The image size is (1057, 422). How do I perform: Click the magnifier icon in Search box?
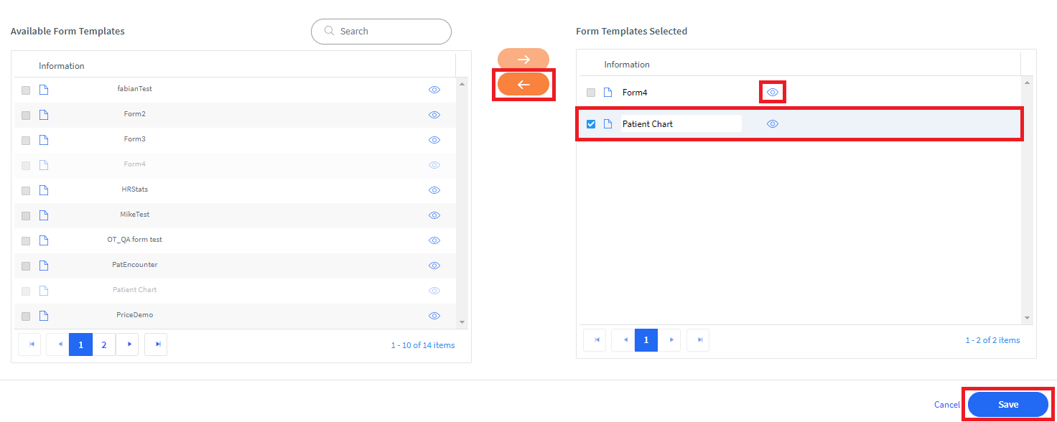pyautogui.click(x=330, y=31)
